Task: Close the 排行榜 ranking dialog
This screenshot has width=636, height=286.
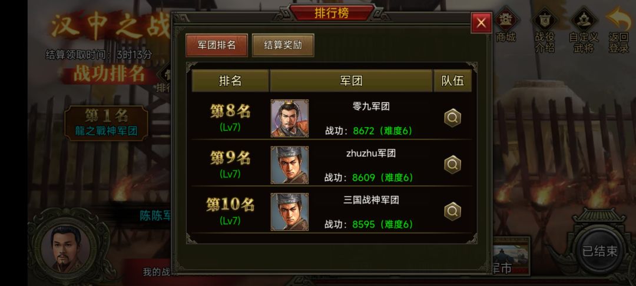Action: click(481, 23)
